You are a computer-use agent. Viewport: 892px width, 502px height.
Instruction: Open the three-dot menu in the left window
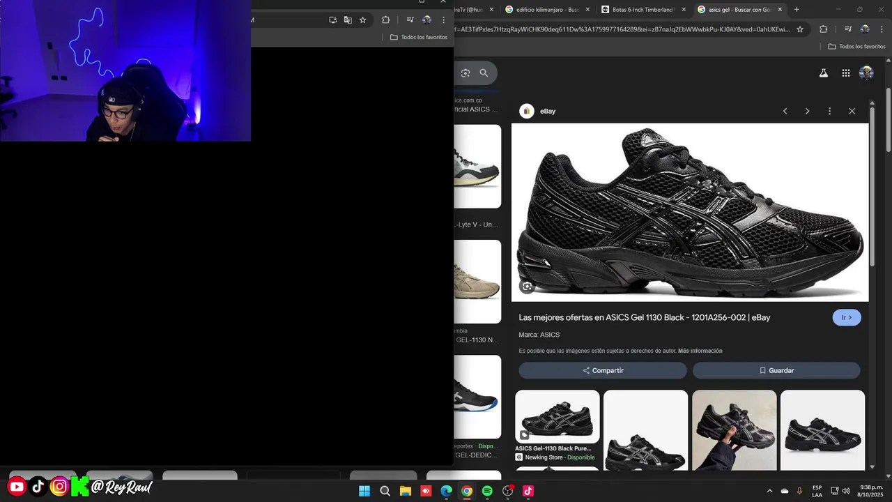tap(443, 20)
